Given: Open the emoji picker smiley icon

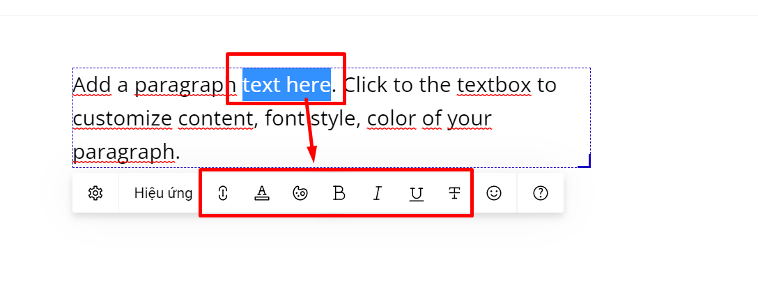Looking at the screenshot, I should [x=494, y=193].
